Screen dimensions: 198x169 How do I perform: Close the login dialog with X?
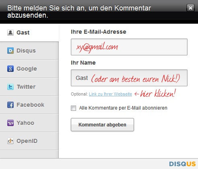190,8
